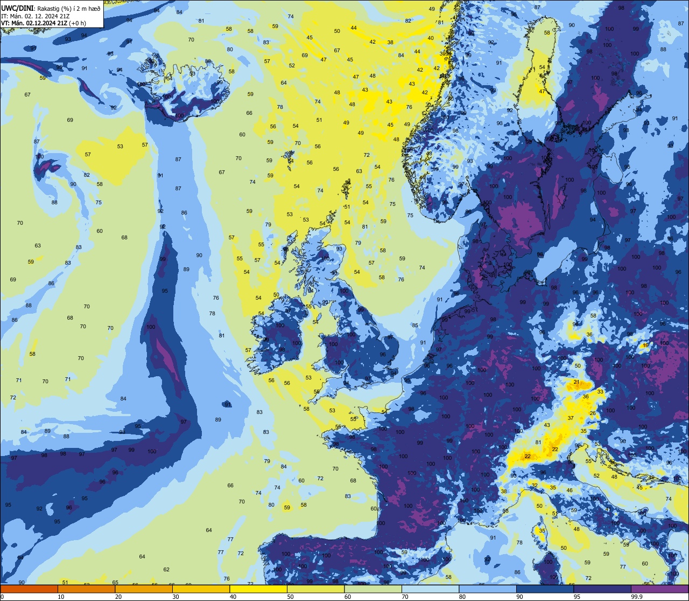The image size is (689, 601).
Task: Click the legend swatch between 80 and 90
Action: pyautogui.click(x=487, y=589)
